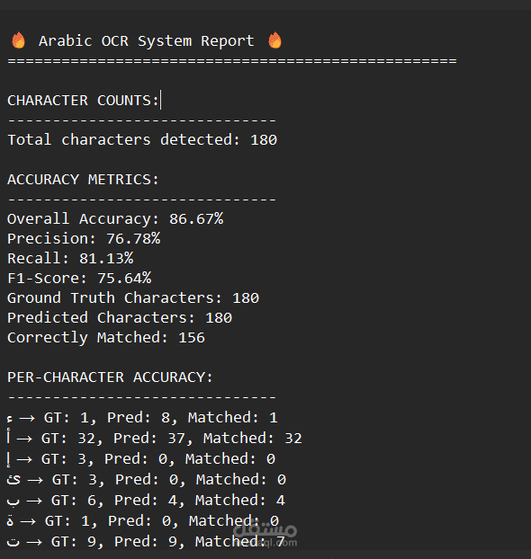Click the Recall 81.13% line
The image size is (531, 559).
tap(70, 259)
